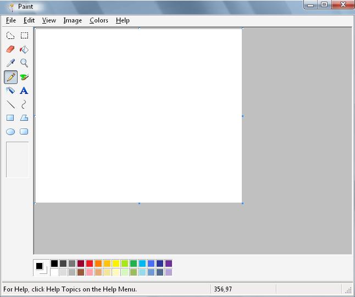Open the View menu
This screenshot has height=297, width=355.
click(49, 20)
